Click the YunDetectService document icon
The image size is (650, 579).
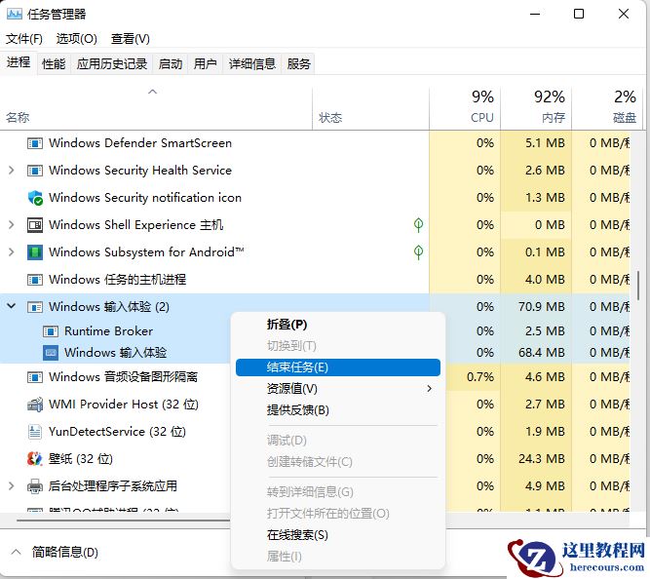point(35,432)
